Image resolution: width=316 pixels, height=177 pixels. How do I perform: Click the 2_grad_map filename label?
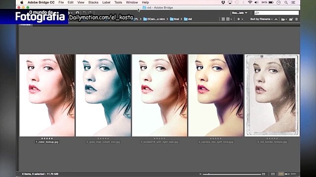pos(103,142)
